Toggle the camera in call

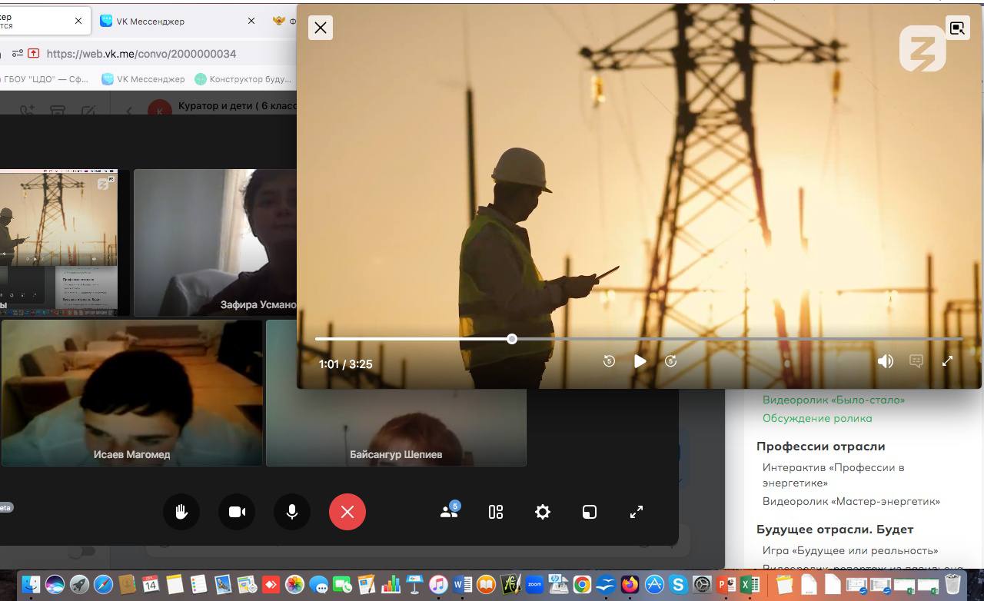click(237, 512)
